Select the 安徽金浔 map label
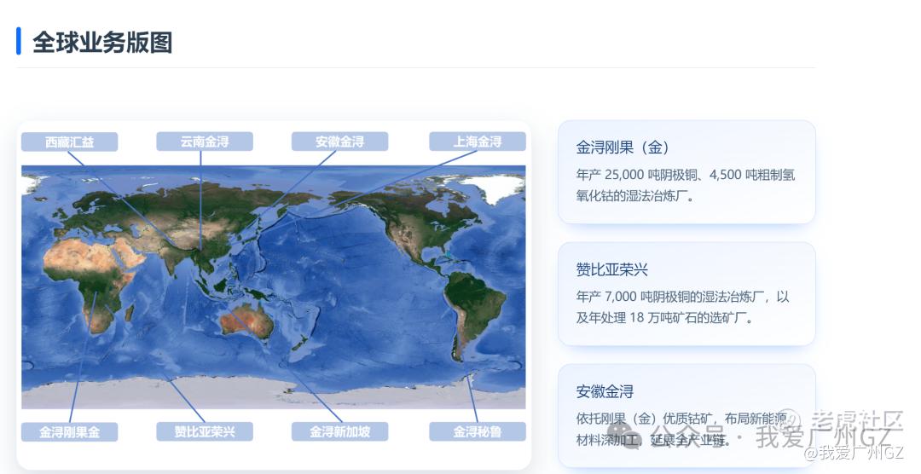Screen dimensions: 921x474 339,142
